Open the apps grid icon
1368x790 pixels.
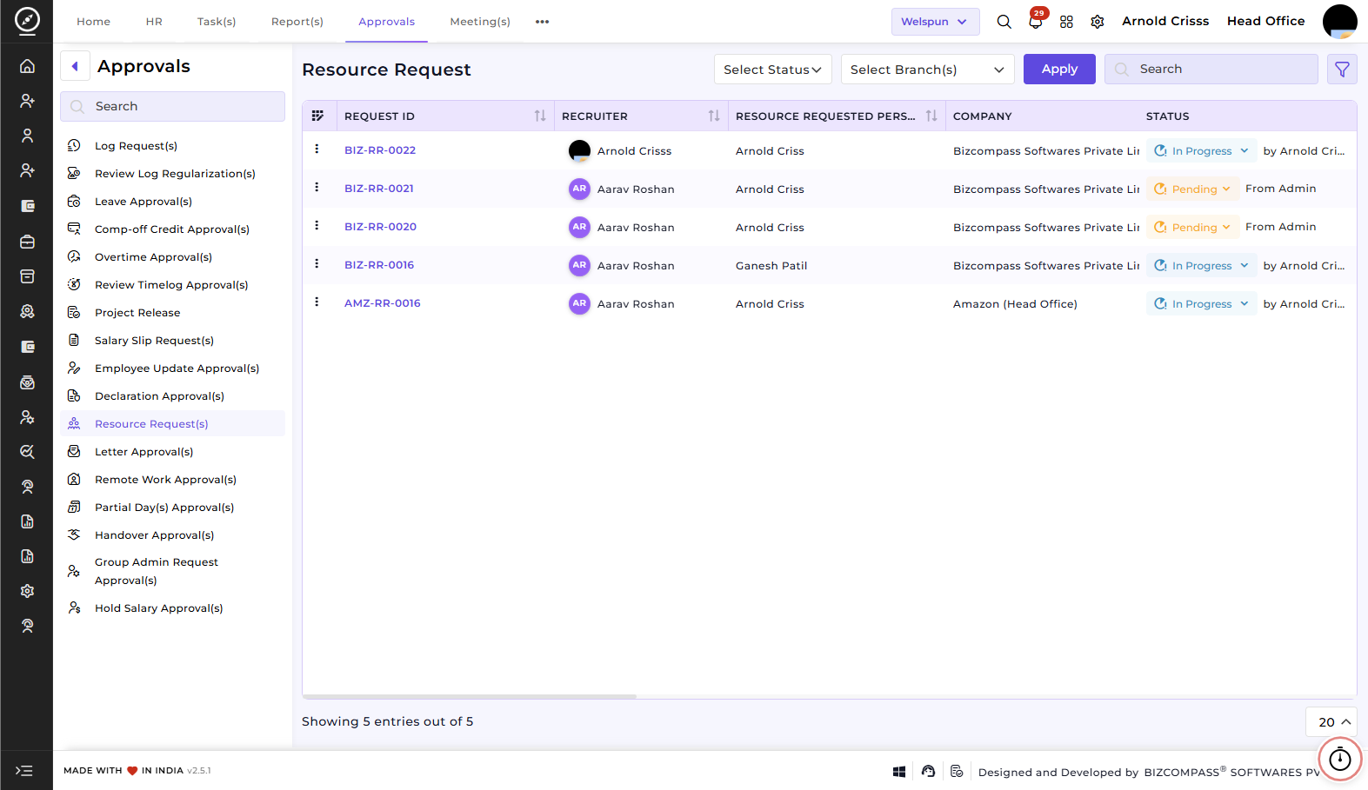(1066, 22)
